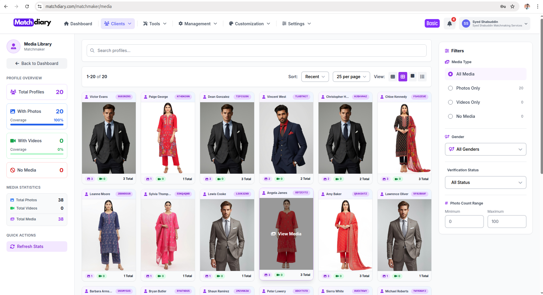Switch to the small grid view
The width and height of the screenshot is (543, 295).
tap(393, 77)
